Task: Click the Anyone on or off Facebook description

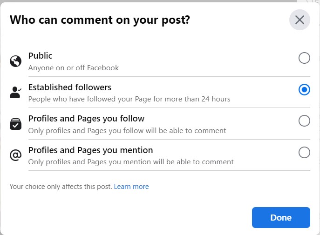Action: (74, 67)
